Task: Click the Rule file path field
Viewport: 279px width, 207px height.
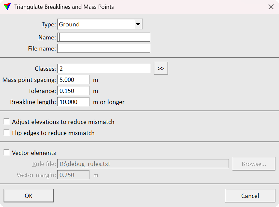Action: (143, 164)
